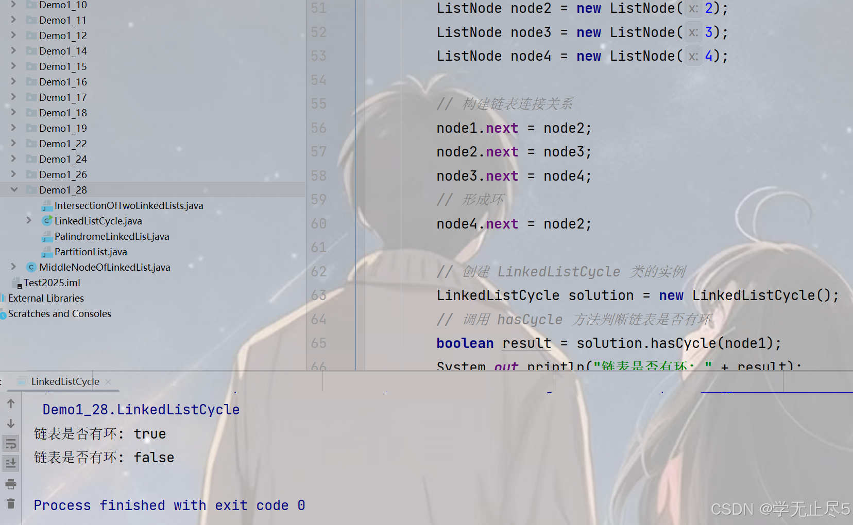This screenshot has width=853, height=525.
Task: Select the LinkedListCycle run tab
Action: click(x=65, y=381)
